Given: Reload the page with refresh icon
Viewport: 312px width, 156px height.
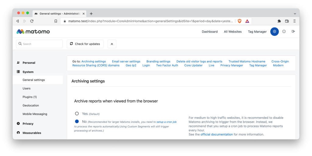Looking at the screenshot, I should [32, 21].
